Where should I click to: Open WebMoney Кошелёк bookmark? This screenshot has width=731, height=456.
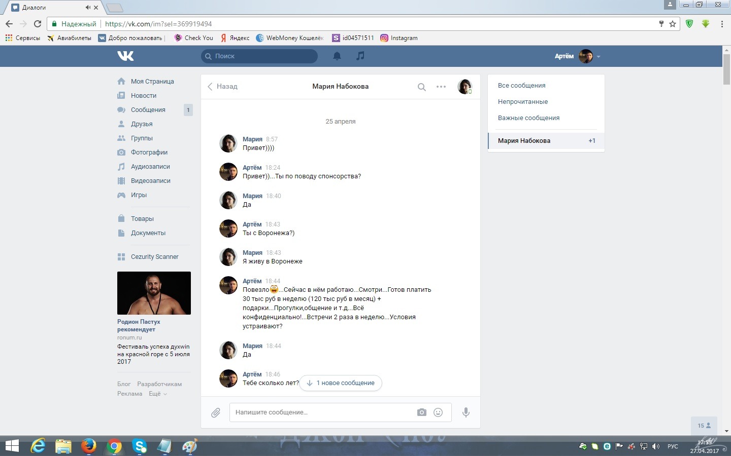(290, 38)
